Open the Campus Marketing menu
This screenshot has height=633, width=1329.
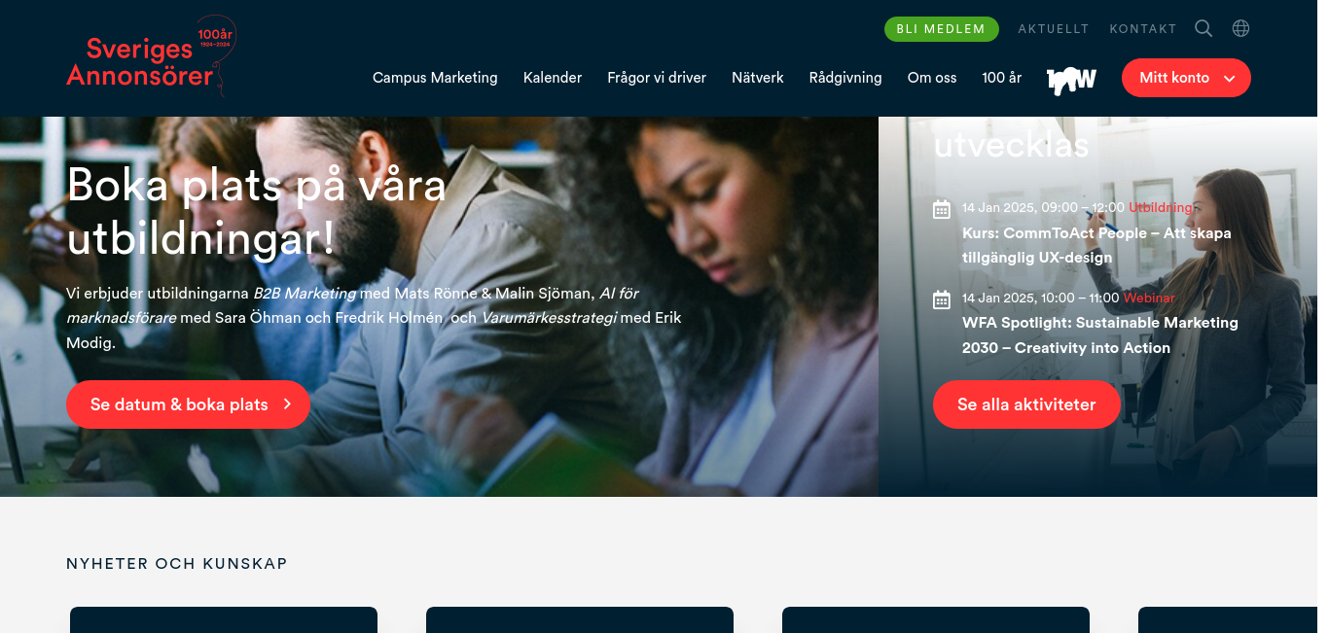click(x=435, y=78)
